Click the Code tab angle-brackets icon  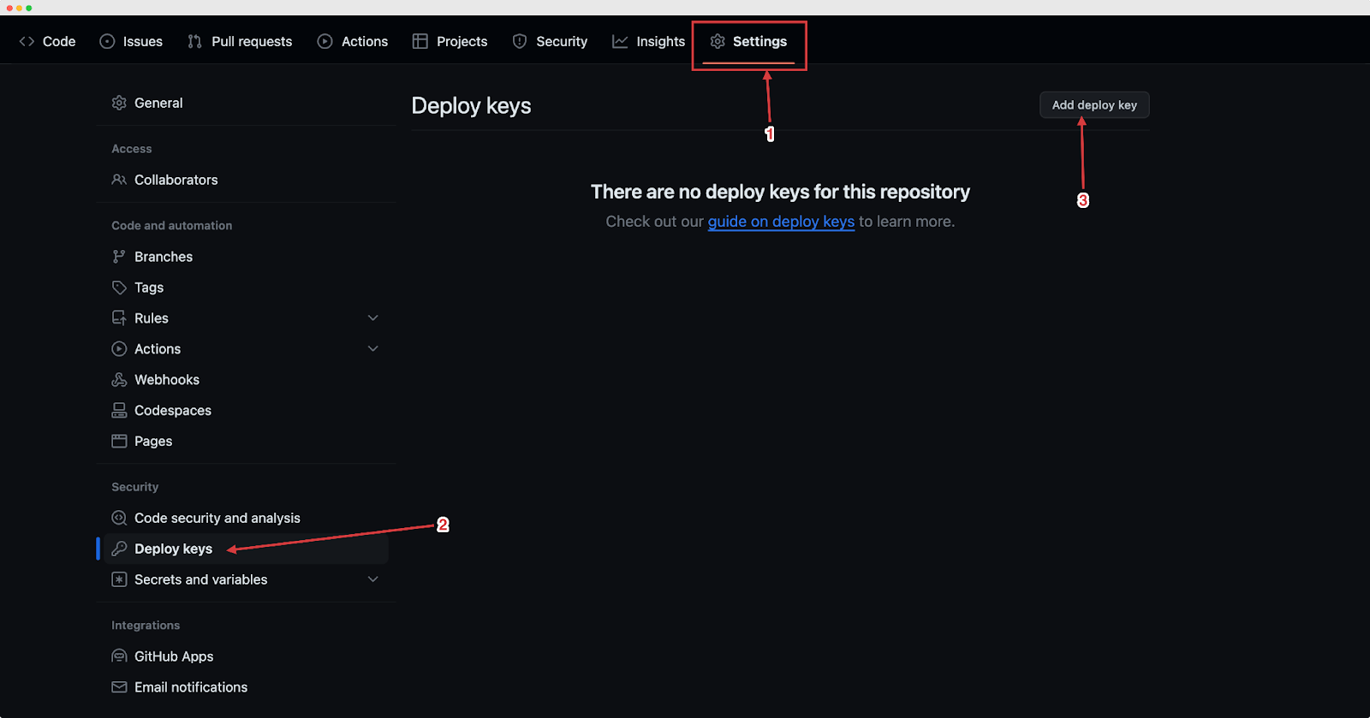[x=27, y=41]
